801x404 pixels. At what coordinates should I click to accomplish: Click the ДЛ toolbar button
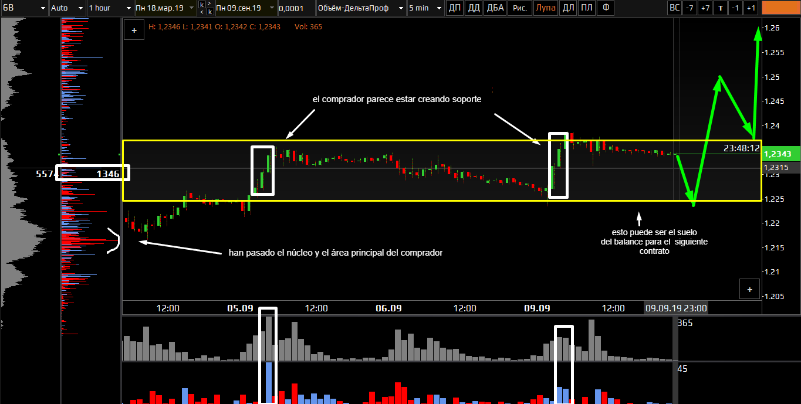[567, 8]
